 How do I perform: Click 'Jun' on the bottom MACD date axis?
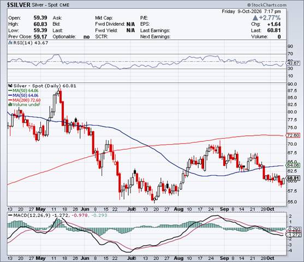tap(85, 258)
